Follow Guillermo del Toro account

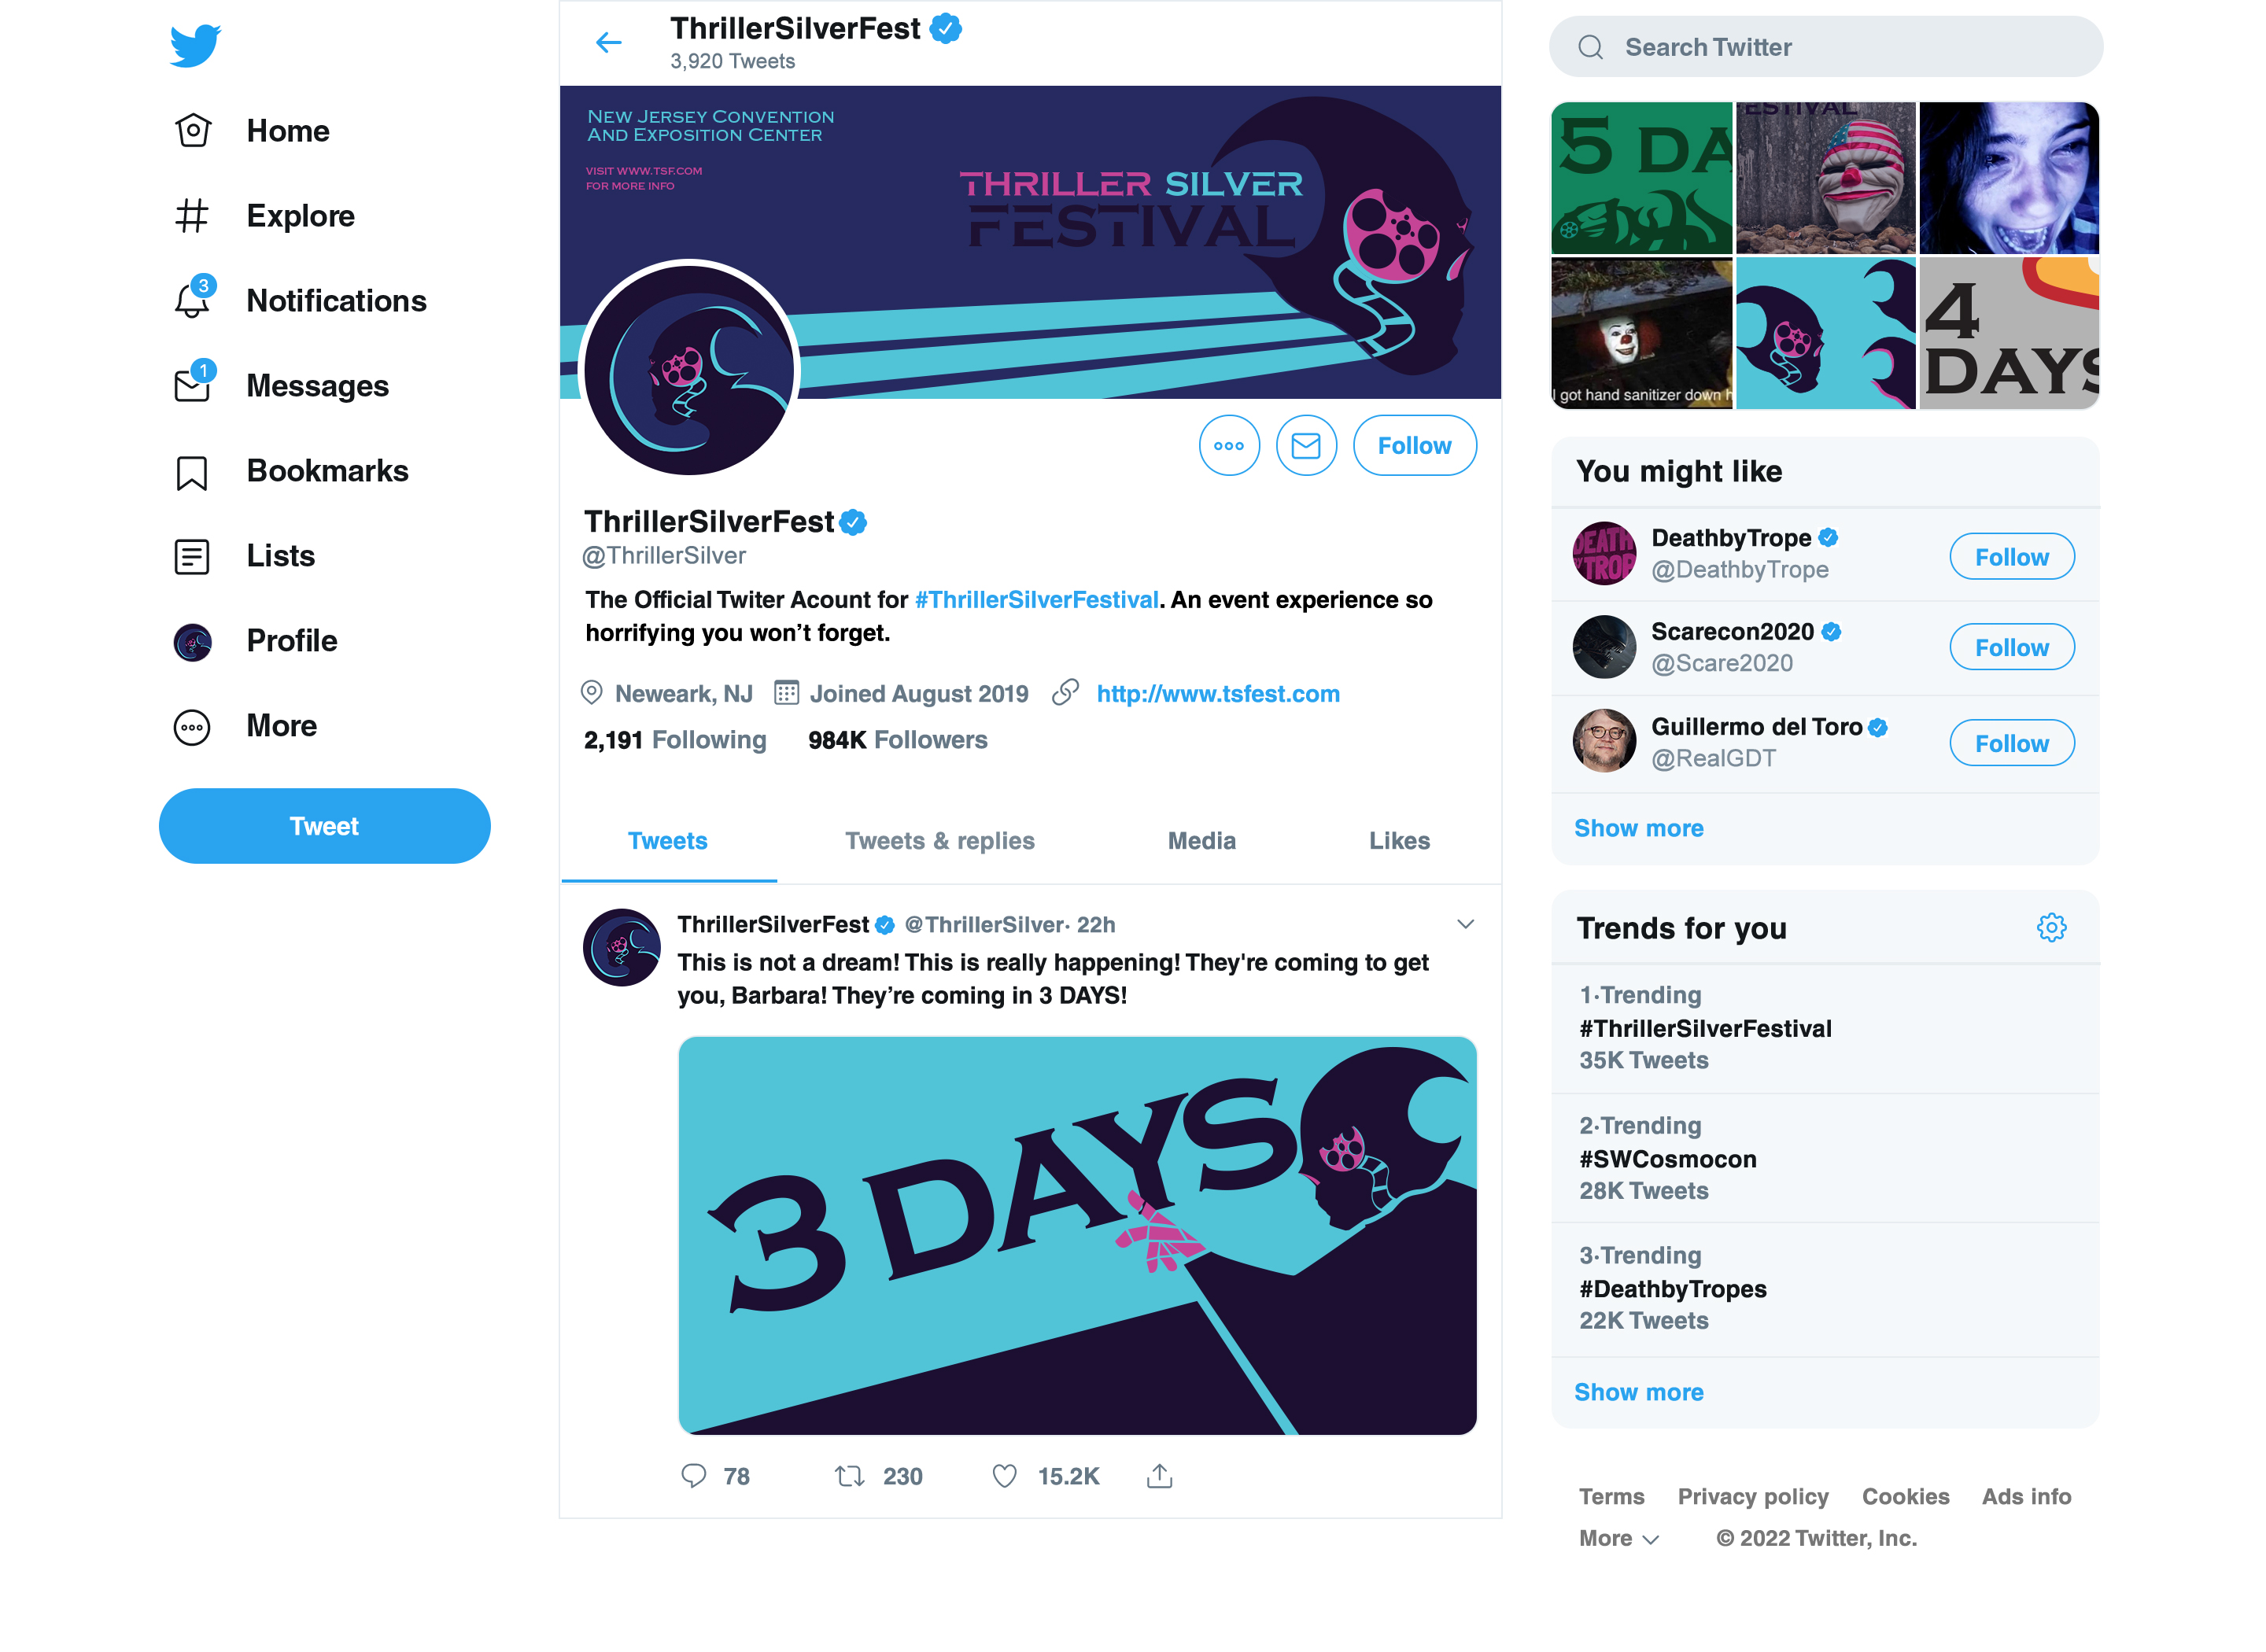pyautogui.click(x=2010, y=743)
